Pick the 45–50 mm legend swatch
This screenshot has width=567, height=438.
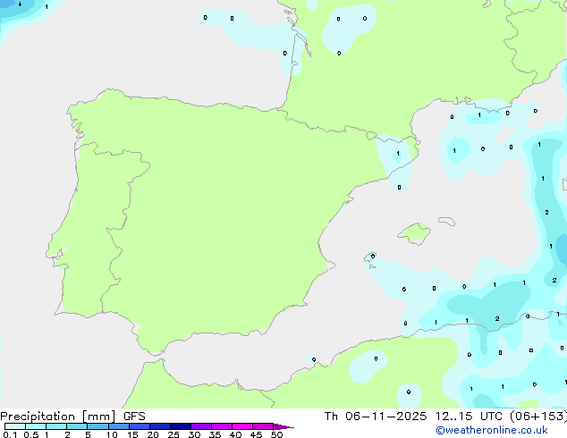coord(263,426)
